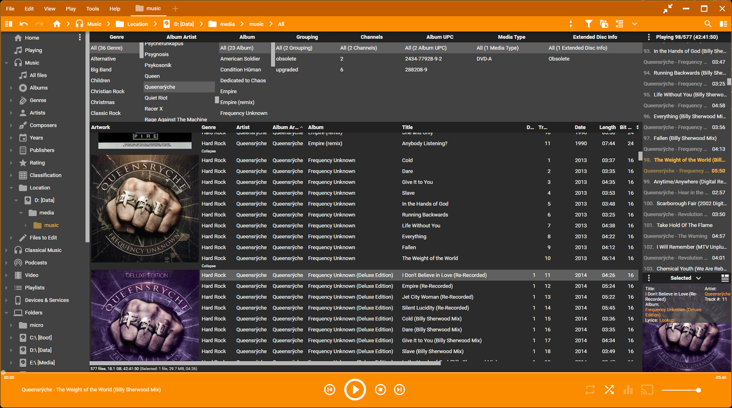The width and height of the screenshot is (732, 408).
Task: Open Devices & Services in the tree
Action: click(46, 300)
